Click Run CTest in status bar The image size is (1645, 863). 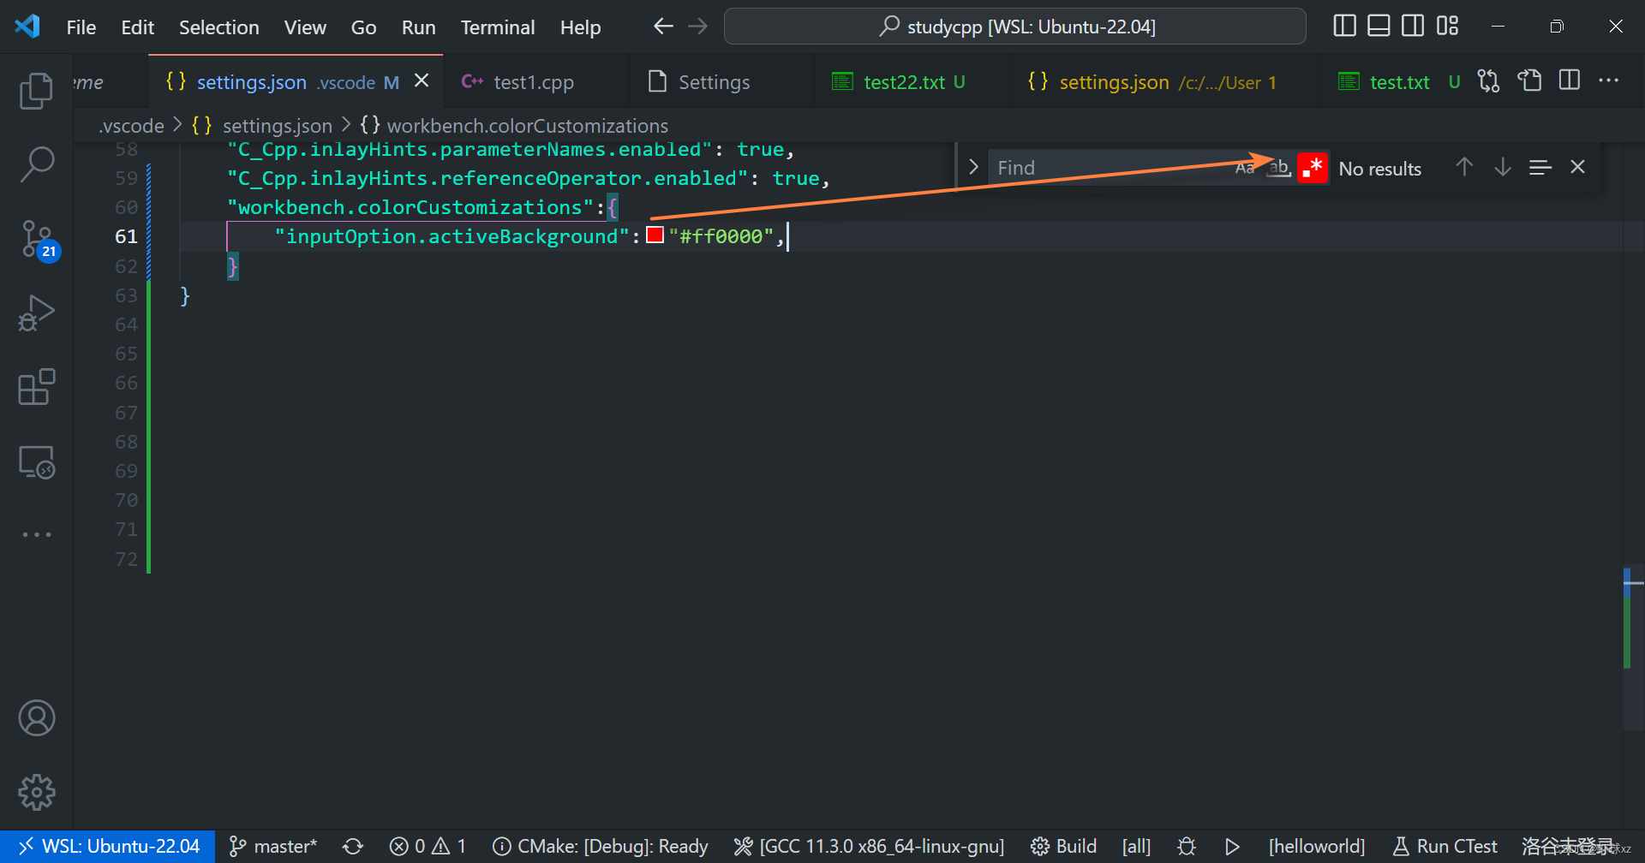1445,846
